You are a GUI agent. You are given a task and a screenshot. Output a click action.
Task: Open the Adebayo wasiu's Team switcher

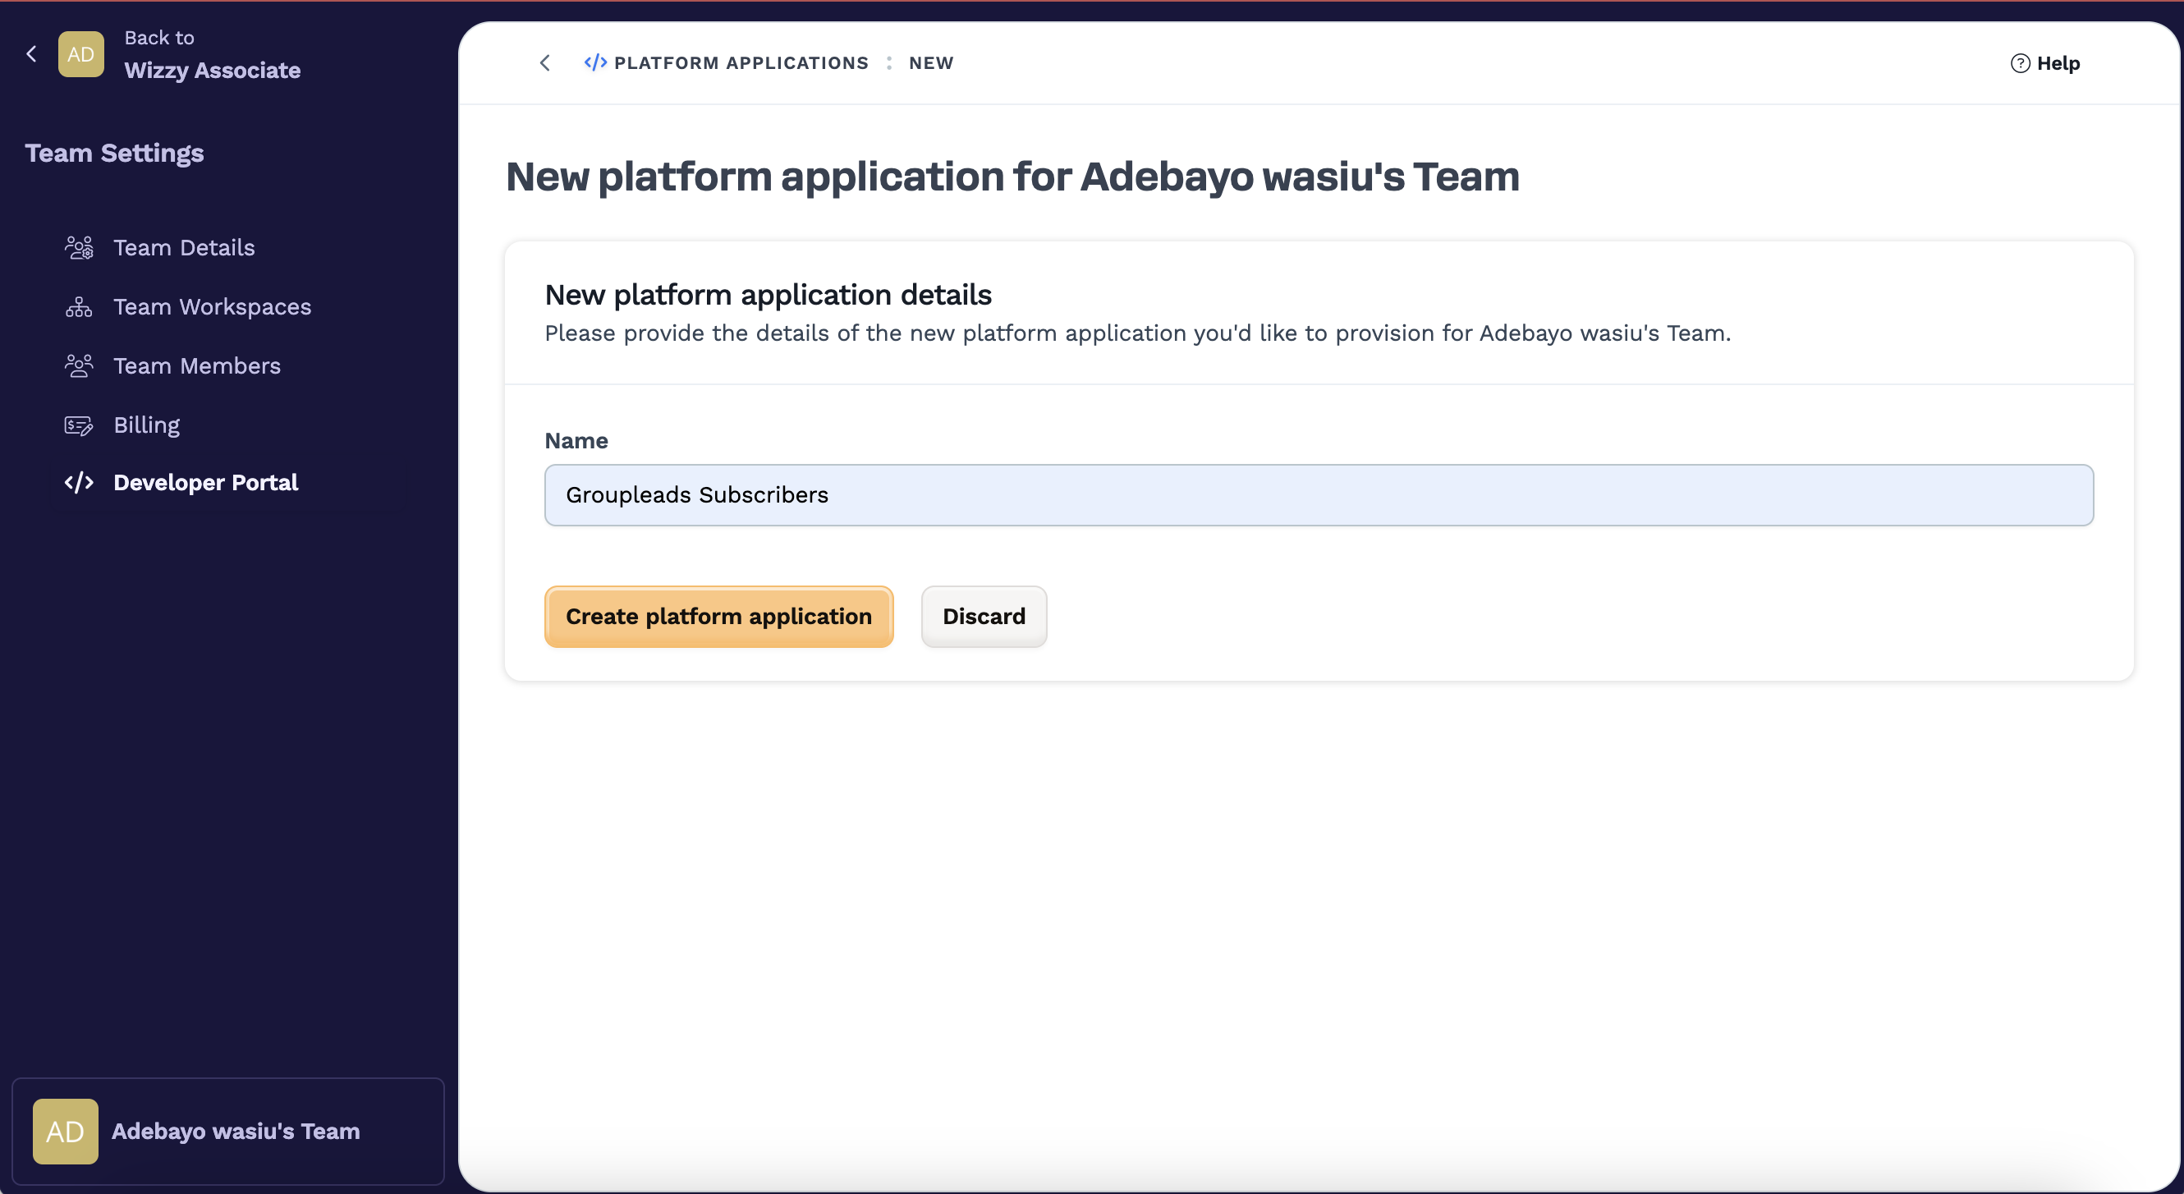click(228, 1132)
